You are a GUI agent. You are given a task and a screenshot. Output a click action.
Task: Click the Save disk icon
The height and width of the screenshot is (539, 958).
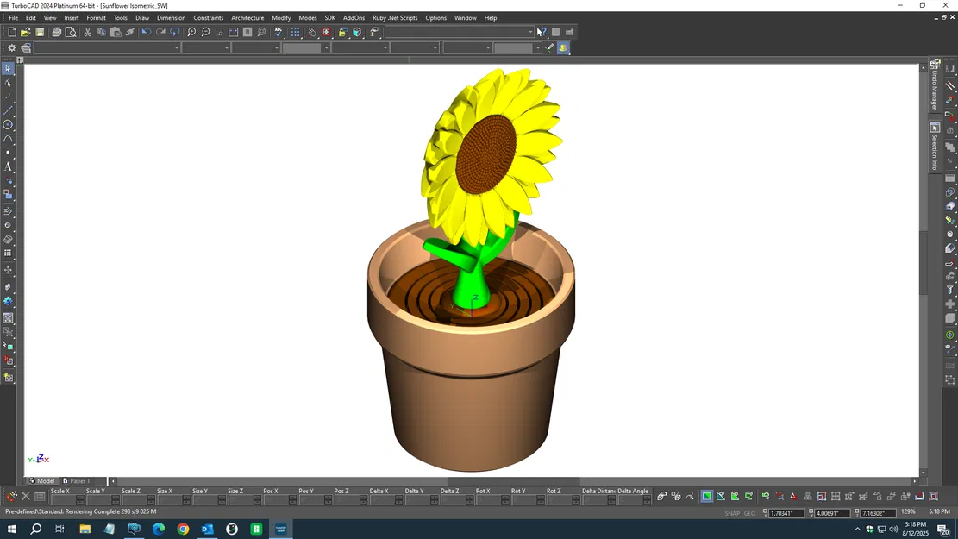tap(40, 32)
